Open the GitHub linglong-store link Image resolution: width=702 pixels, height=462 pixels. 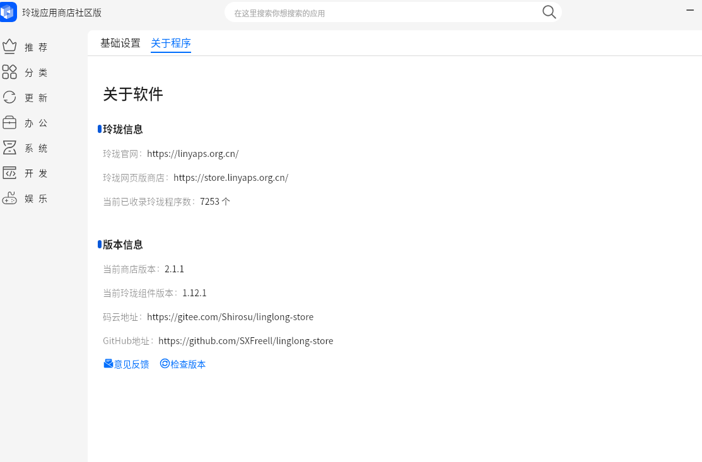click(x=246, y=340)
